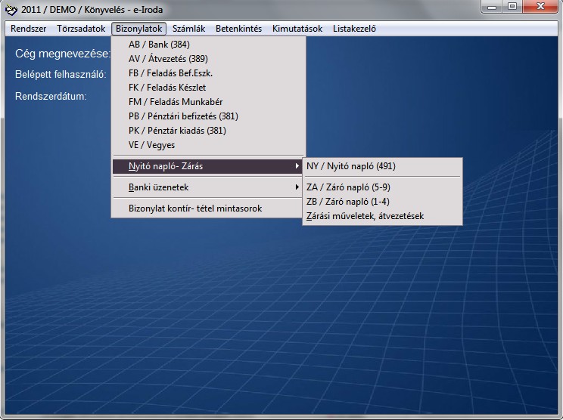563x420 pixels.
Task: Open the Rendszer menu
Action: (28, 29)
